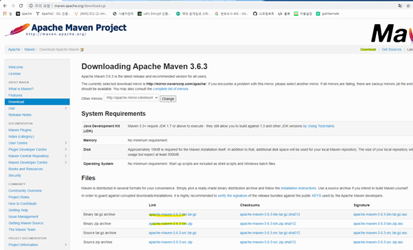
Task: Open Getting Help sidebar link
Action: click(x=18, y=210)
